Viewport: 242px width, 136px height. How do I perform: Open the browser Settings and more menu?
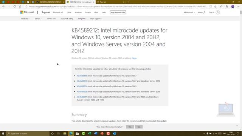tap(238, 6)
